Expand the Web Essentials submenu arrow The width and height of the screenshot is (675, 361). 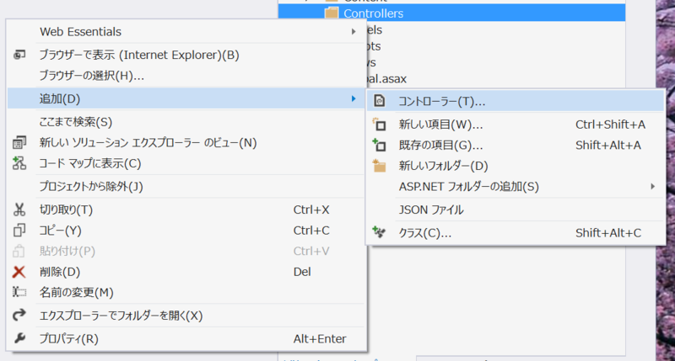click(354, 32)
